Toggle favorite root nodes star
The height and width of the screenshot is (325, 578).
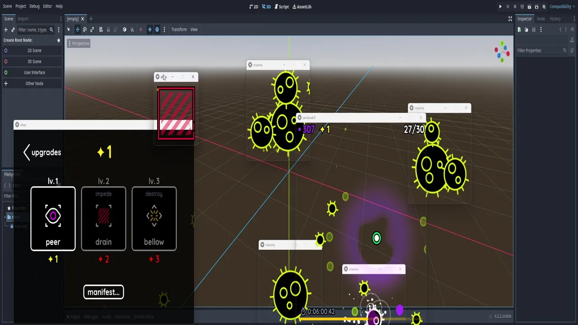point(58,40)
